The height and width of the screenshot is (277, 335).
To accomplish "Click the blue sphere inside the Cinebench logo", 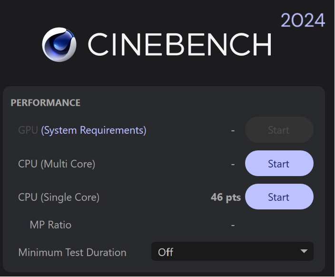I will 61,43.
